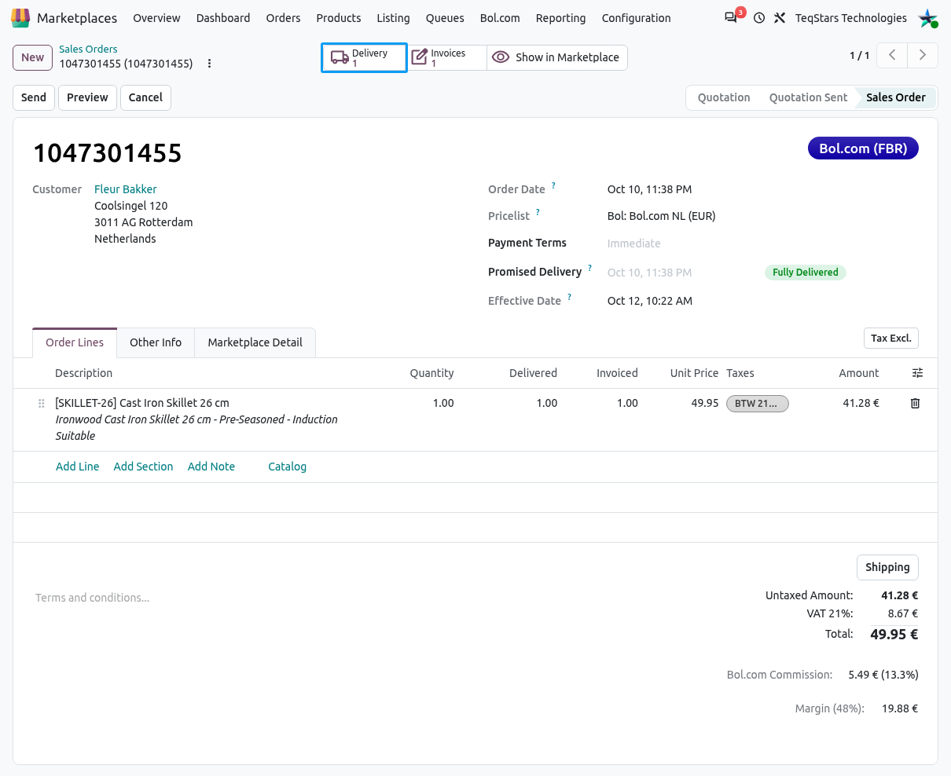Viewport: 951px width, 776px height.
Task: Click the Add Line link
Action: pyautogui.click(x=78, y=467)
